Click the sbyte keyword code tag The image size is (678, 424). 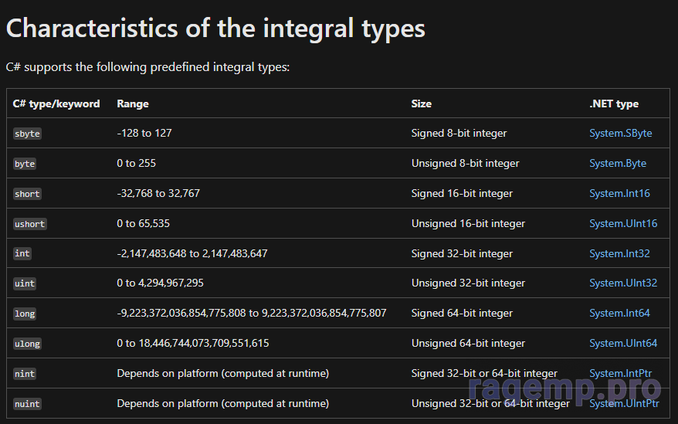coord(27,134)
